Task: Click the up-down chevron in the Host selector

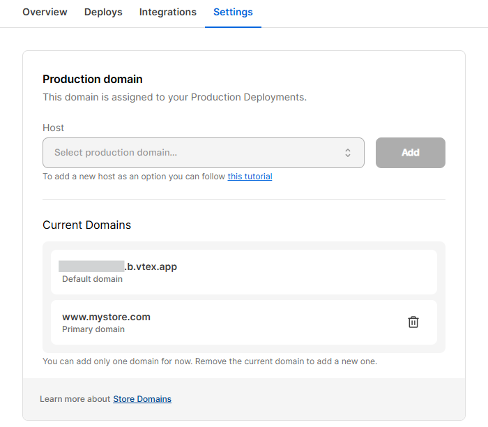Action: point(348,153)
